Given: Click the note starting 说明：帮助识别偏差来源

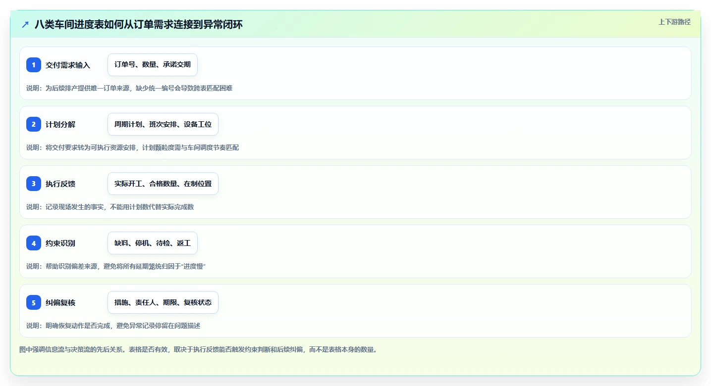Looking at the screenshot, I should 116,266.
